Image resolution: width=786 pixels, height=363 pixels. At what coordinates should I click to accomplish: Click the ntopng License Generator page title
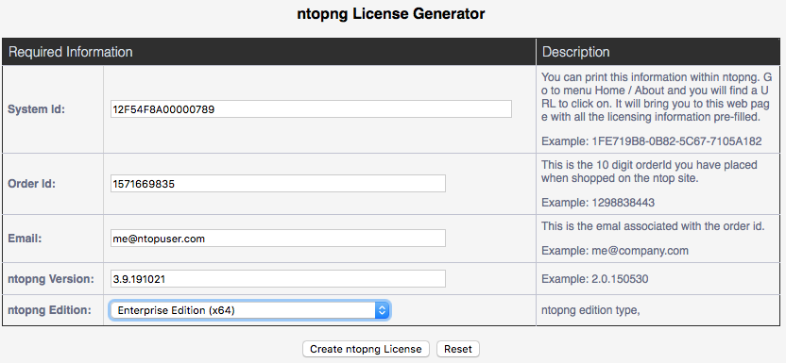point(391,14)
